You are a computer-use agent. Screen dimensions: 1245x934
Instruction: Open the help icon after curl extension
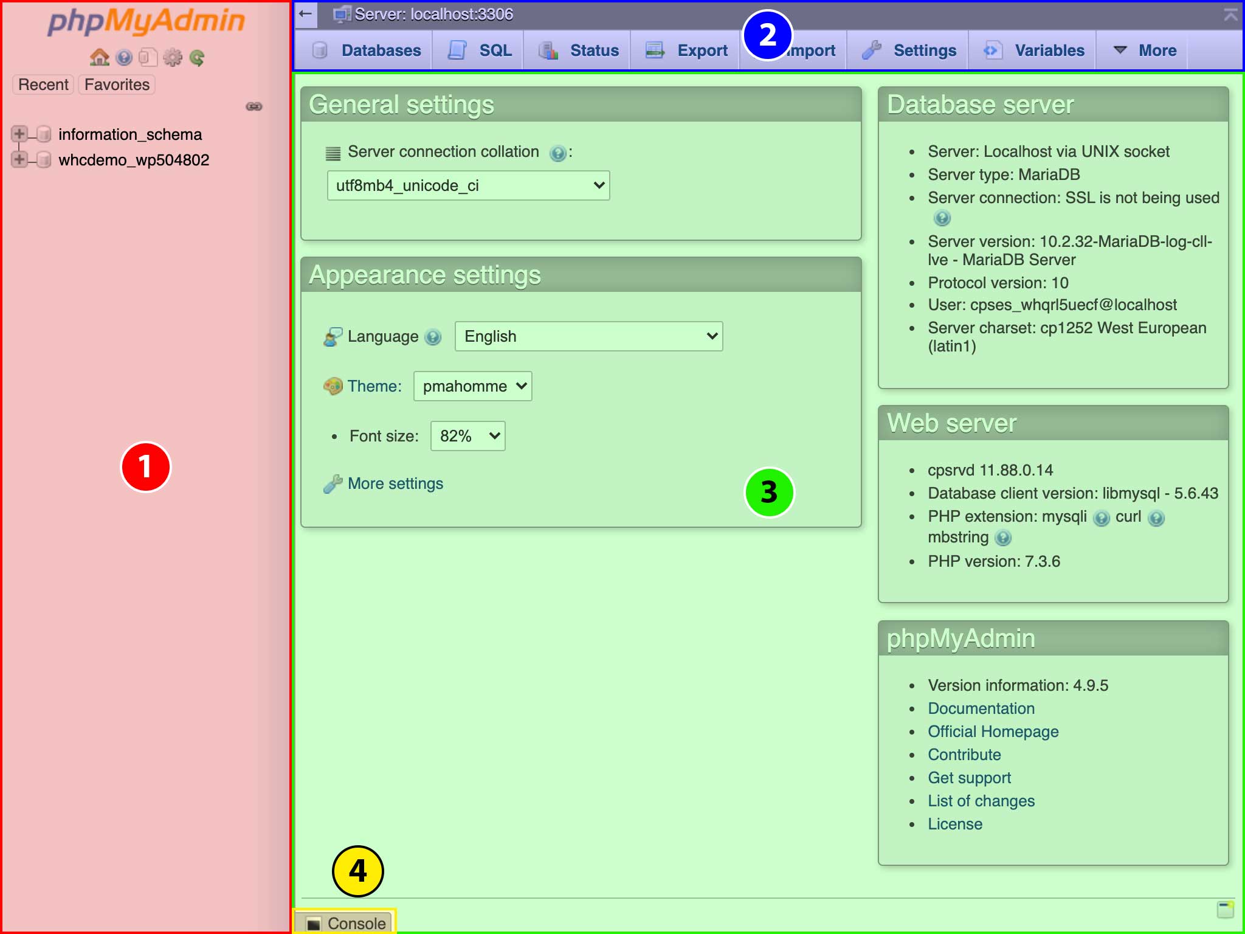click(x=1156, y=518)
